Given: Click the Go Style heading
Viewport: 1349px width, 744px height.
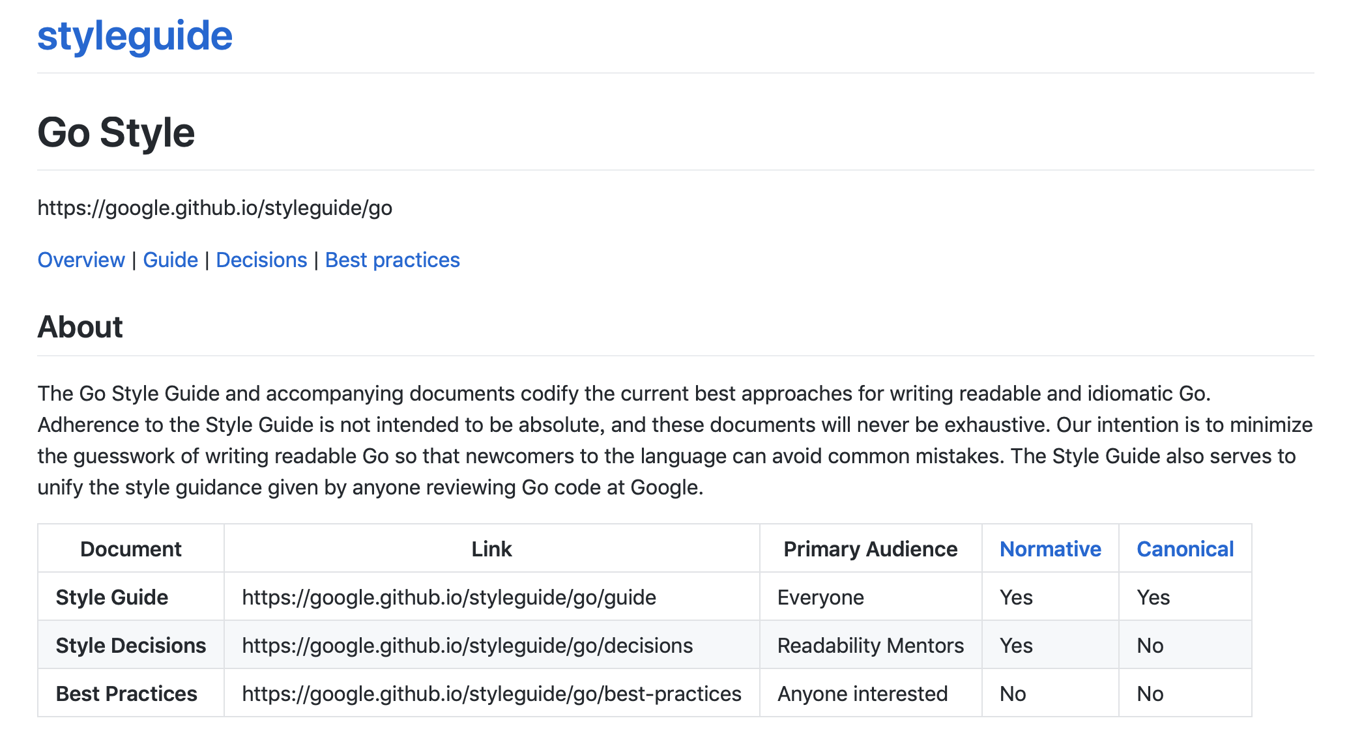Looking at the screenshot, I should (116, 133).
